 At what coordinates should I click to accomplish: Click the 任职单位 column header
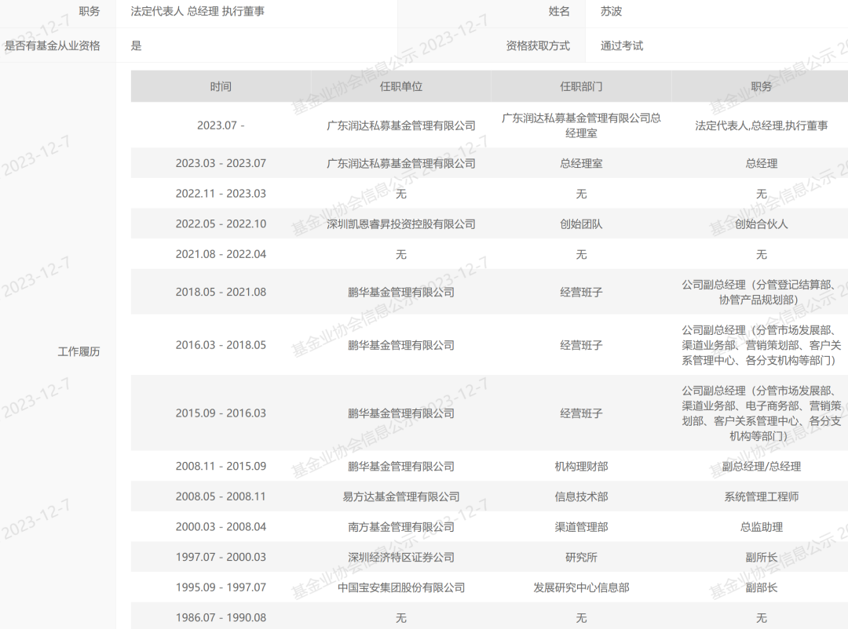point(400,86)
